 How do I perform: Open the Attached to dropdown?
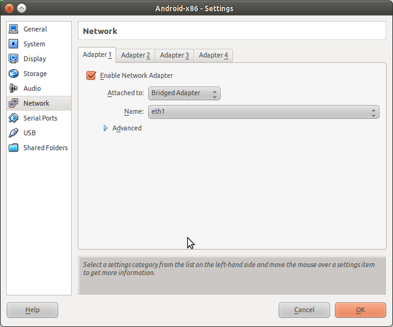tap(184, 93)
